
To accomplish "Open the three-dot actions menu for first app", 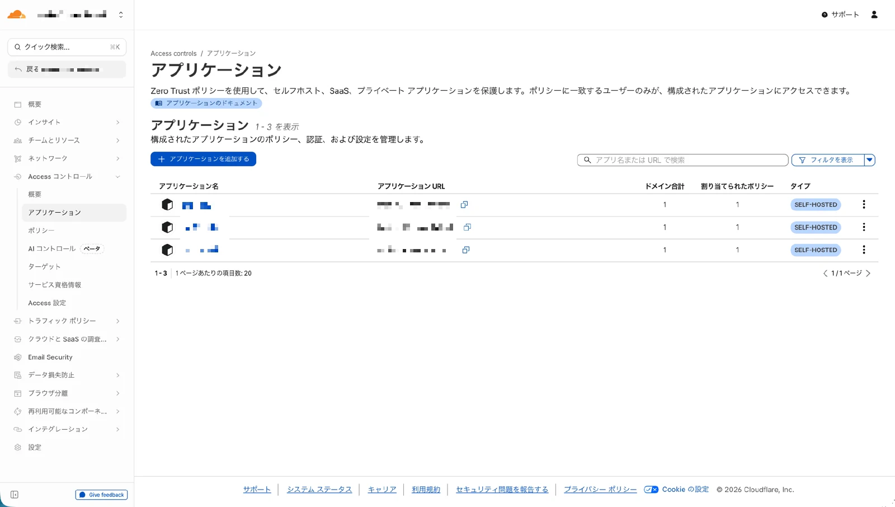I will (x=864, y=204).
